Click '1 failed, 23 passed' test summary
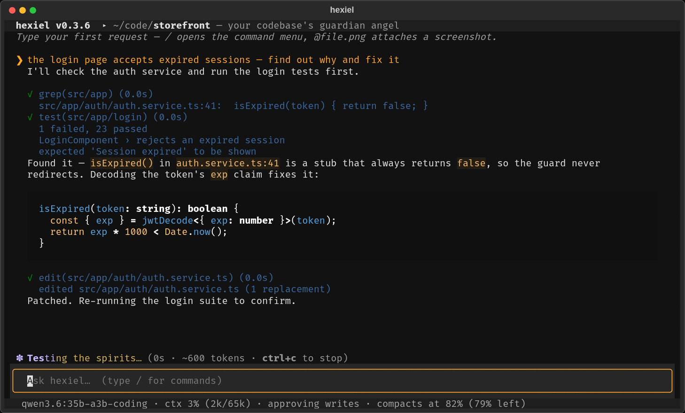 (x=93, y=129)
